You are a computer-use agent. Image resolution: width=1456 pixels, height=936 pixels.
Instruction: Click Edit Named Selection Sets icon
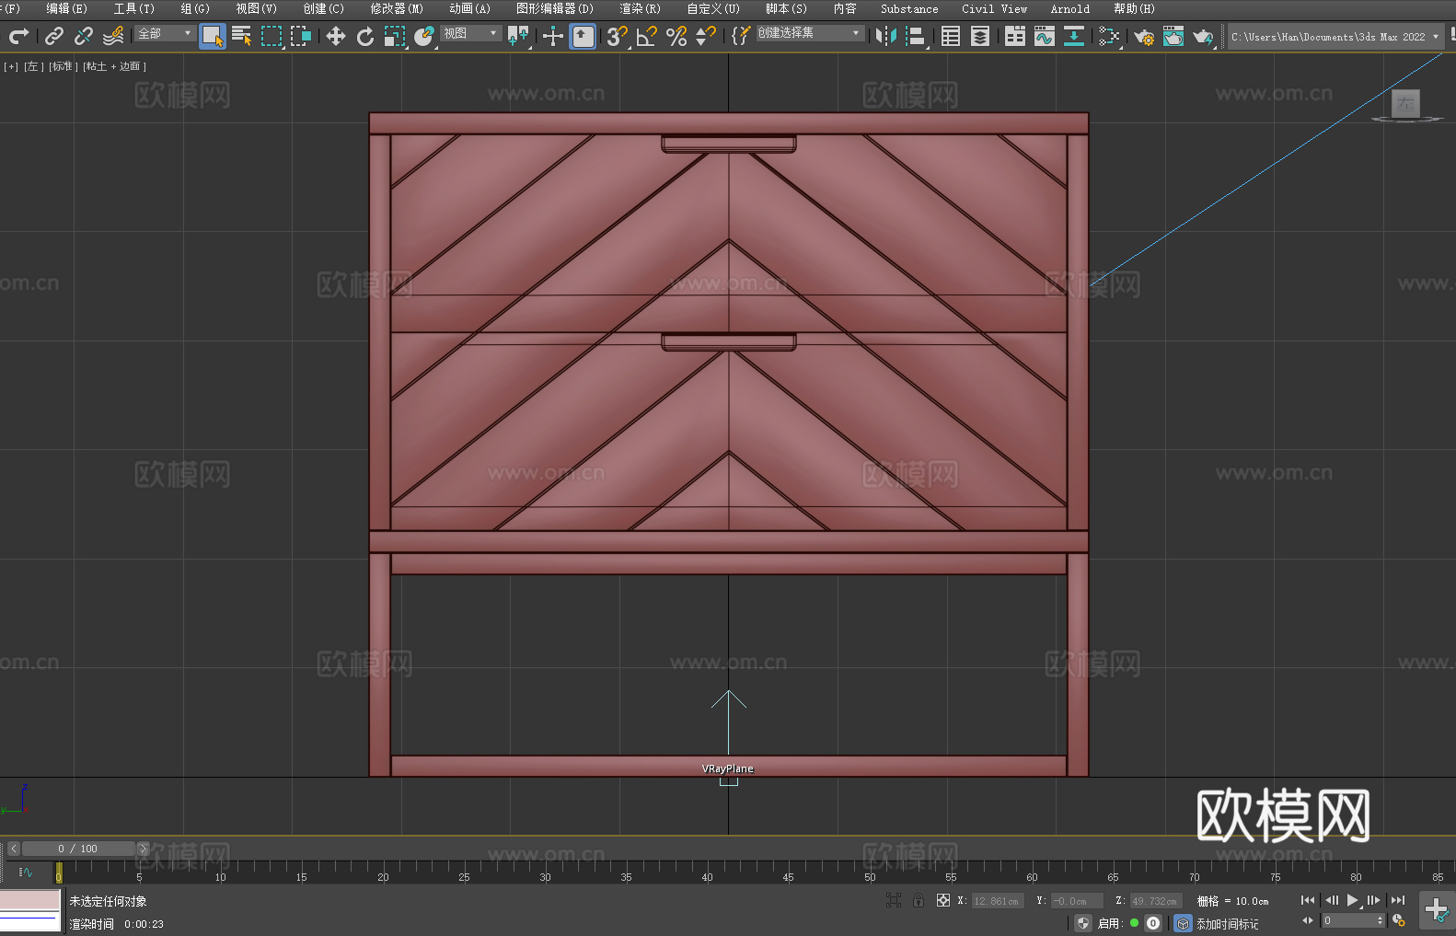[741, 36]
